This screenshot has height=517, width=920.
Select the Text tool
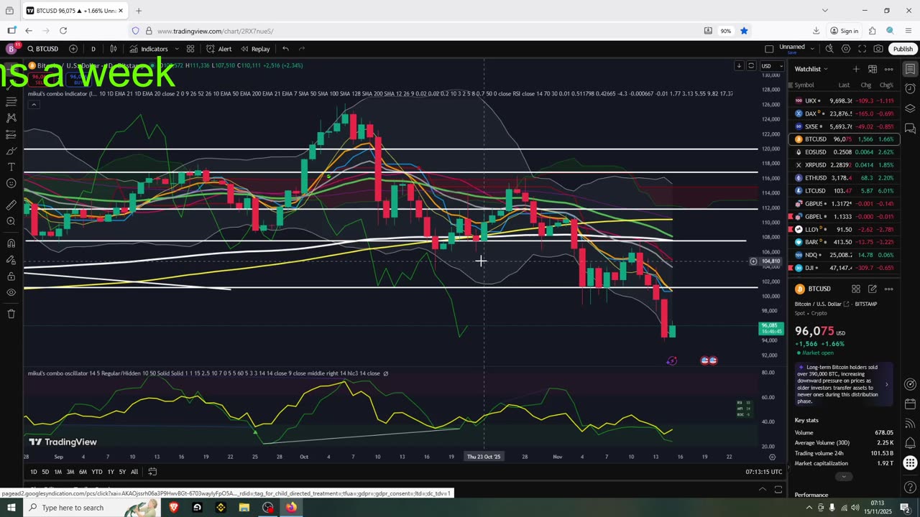pos(11,167)
